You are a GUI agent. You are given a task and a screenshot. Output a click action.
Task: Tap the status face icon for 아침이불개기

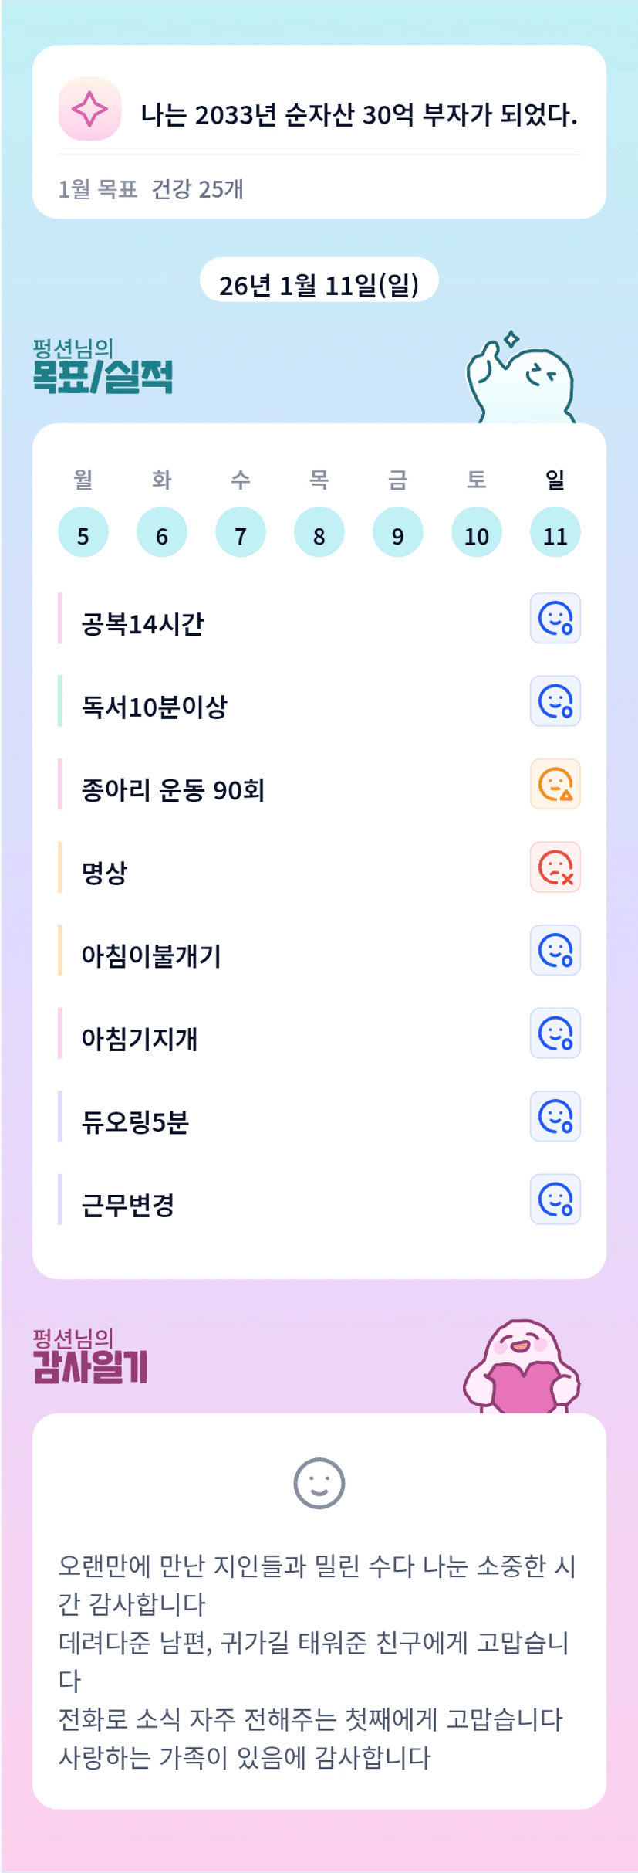point(555,950)
